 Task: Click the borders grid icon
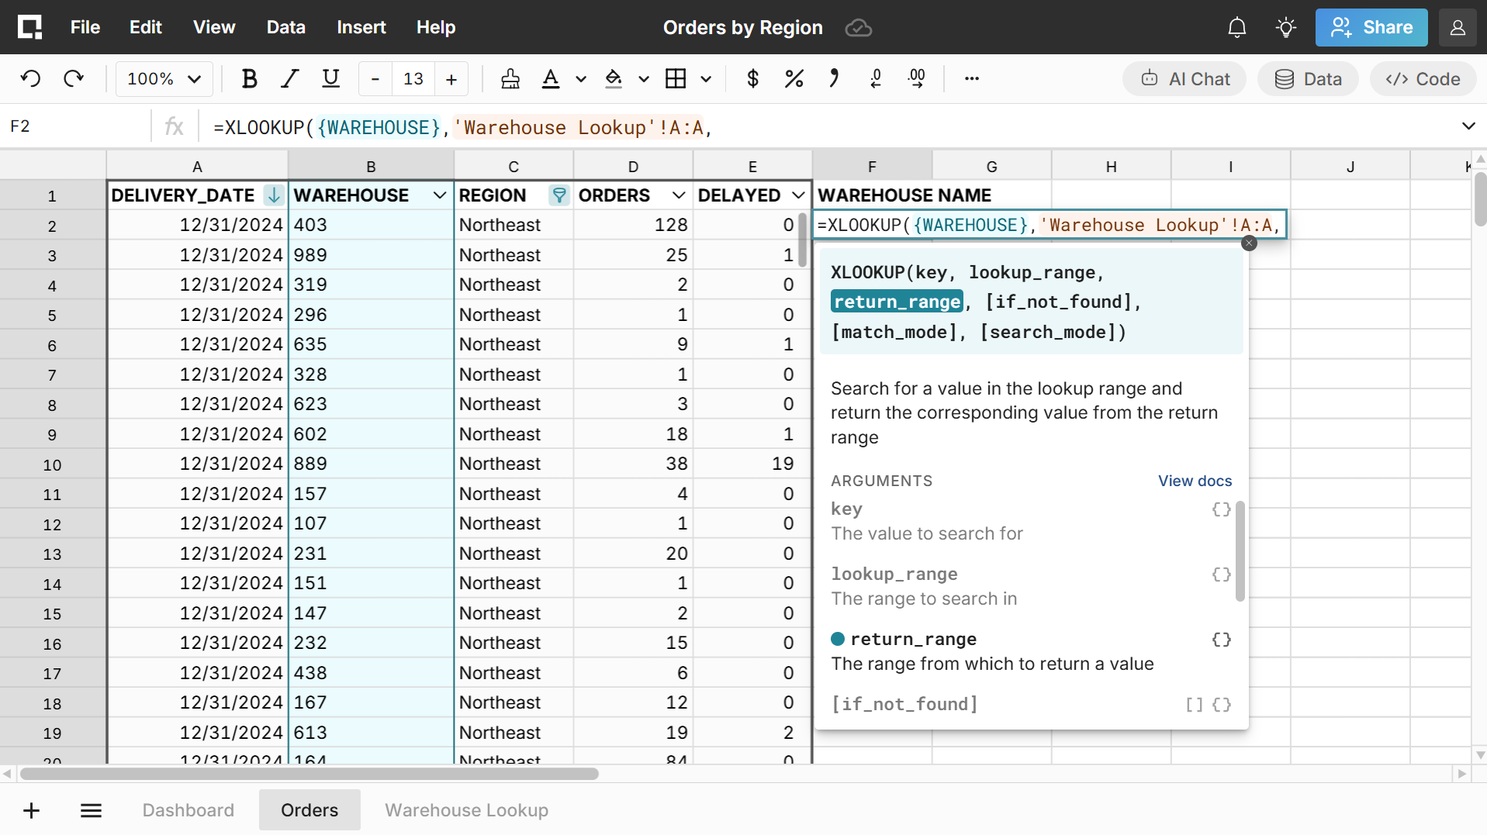click(x=676, y=79)
